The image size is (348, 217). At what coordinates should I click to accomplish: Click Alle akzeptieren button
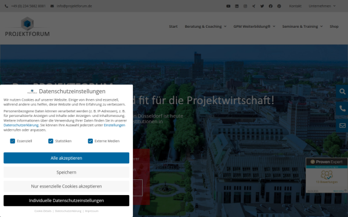(66, 158)
